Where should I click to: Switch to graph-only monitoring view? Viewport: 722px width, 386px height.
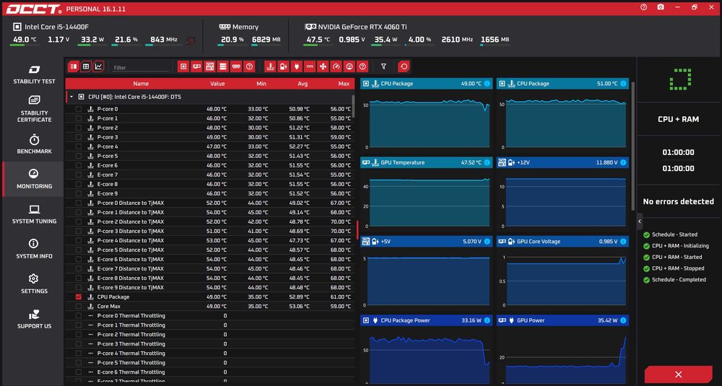tap(98, 66)
